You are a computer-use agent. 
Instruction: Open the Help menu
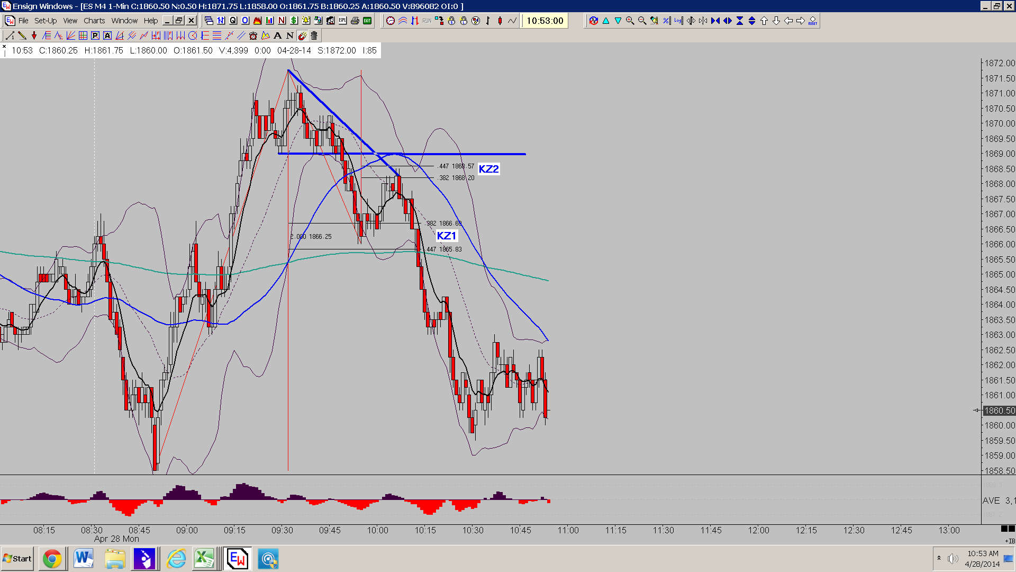coord(151,21)
